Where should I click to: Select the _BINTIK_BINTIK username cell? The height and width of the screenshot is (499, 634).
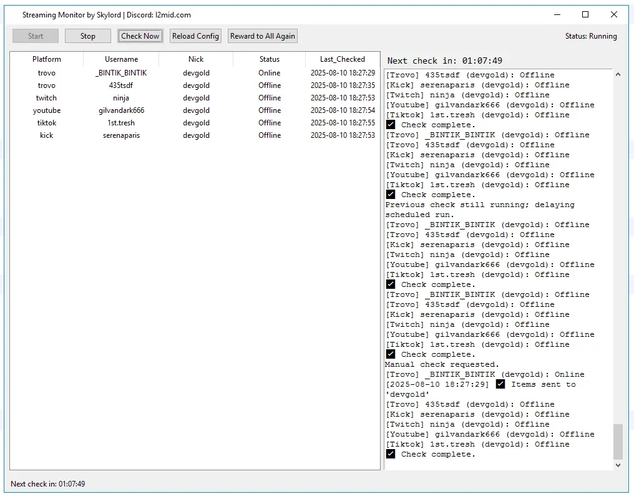121,73
